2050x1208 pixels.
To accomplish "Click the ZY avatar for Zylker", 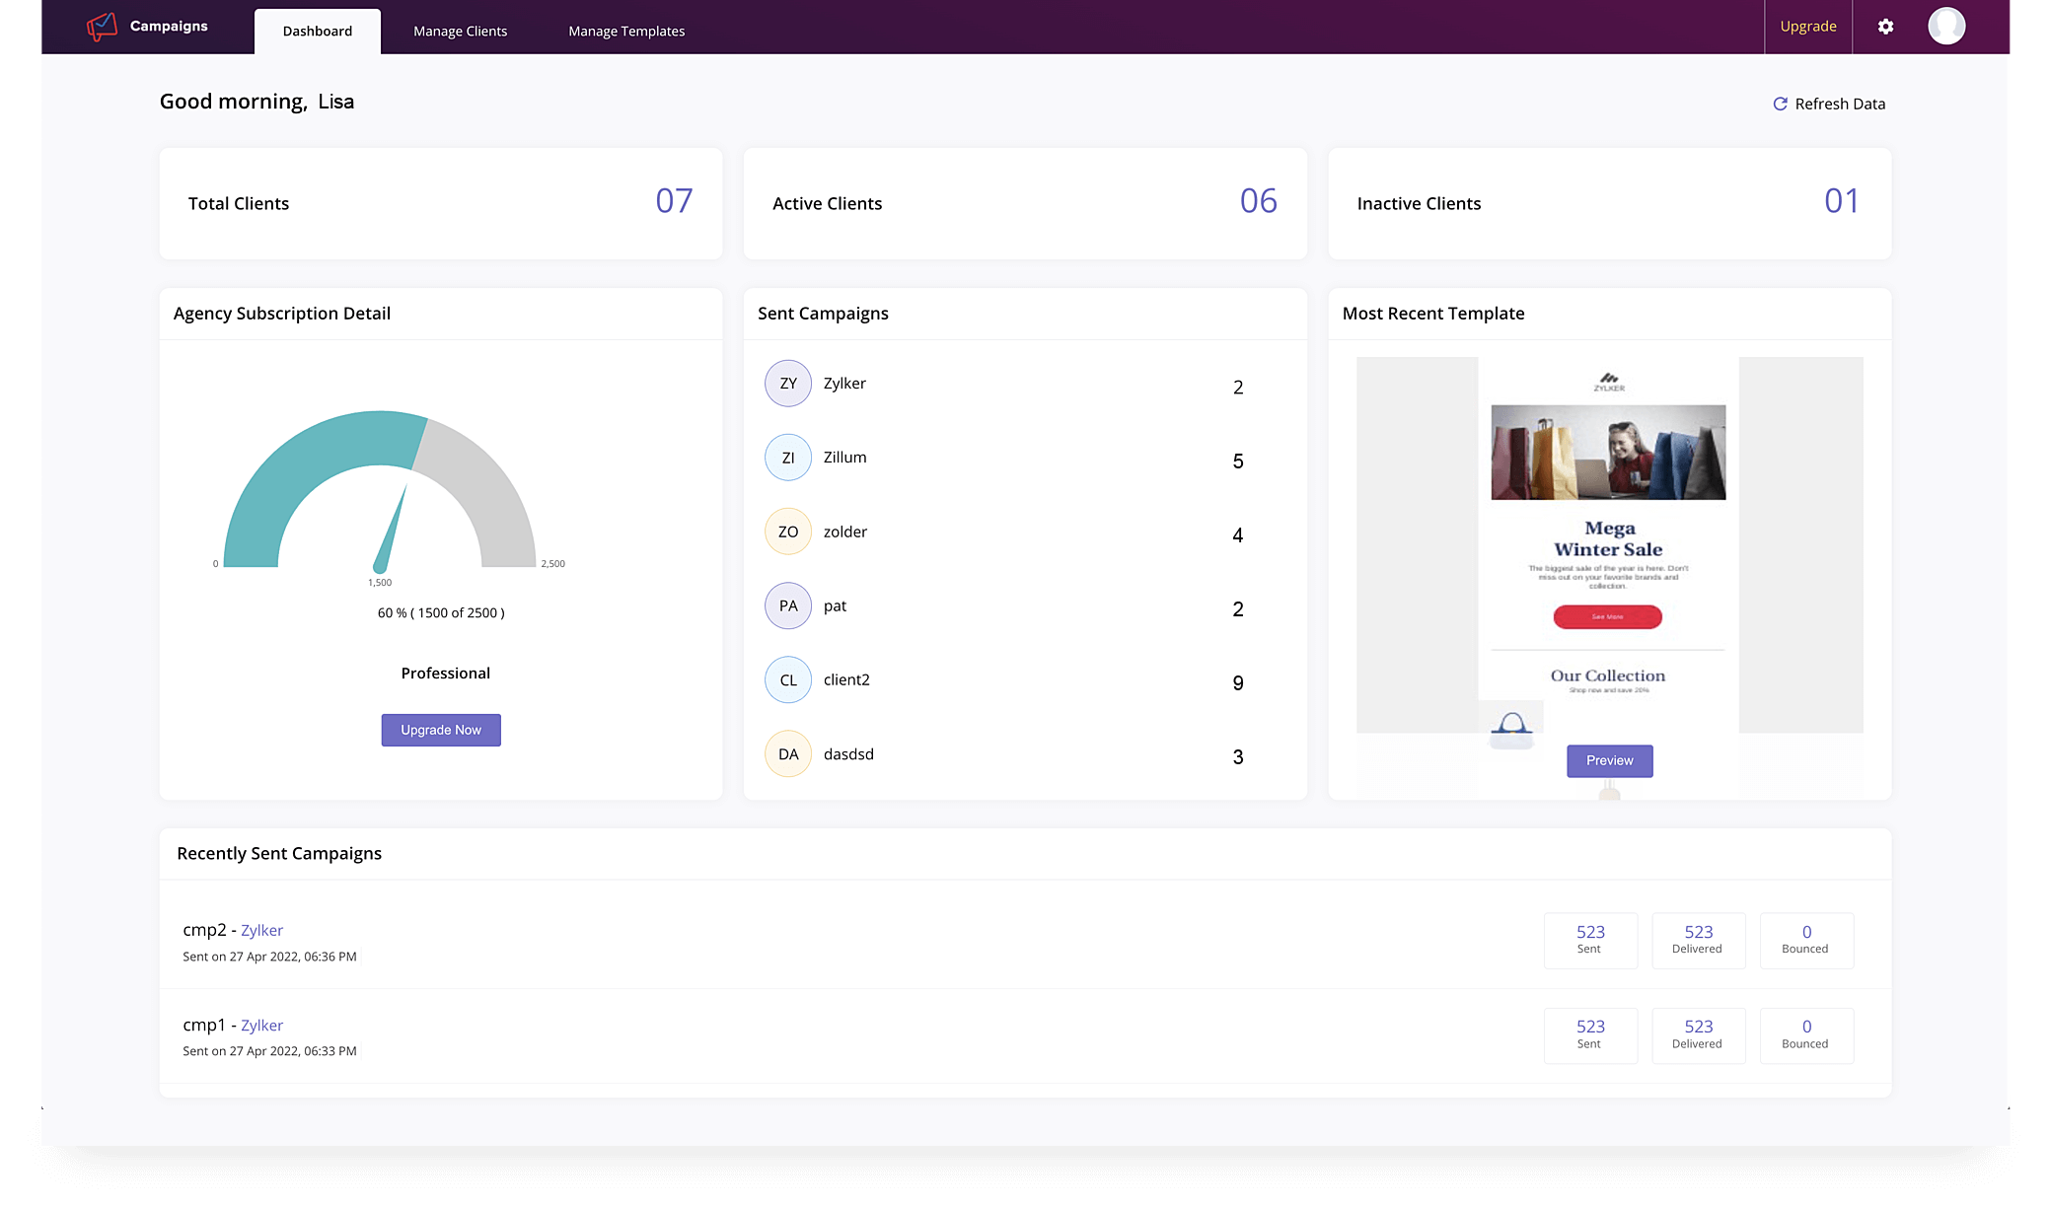I will click(x=787, y=384).
